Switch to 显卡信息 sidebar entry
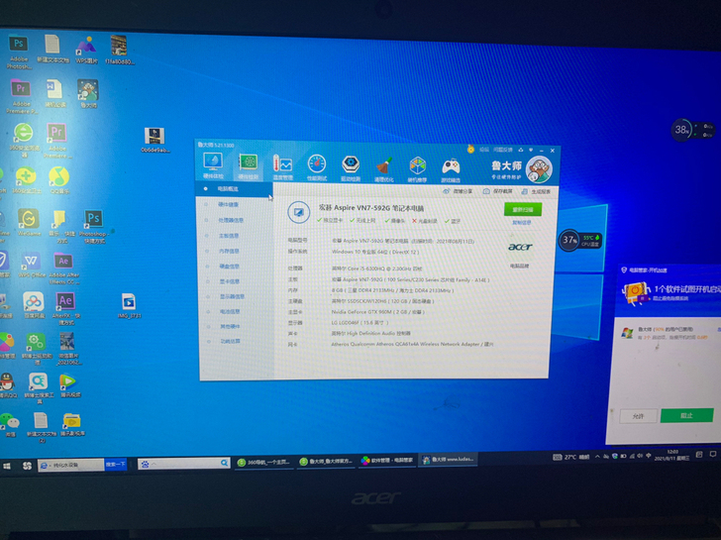 click(230, 281)
